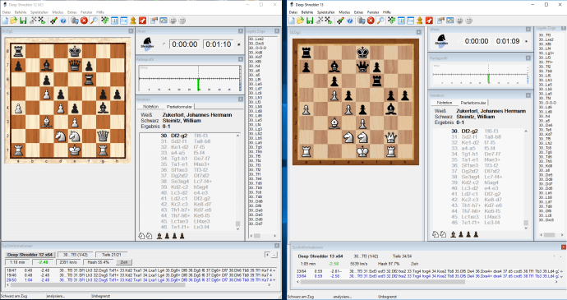The image size is (567, 300).
Task: Select move 31. Sd2-f1 in Deep Shredder 13 notation
Action: point(469,136)
